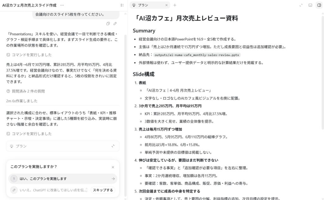Expand 質問済み 2 件の質問
Image resolution: width=324 pixels, height=200 pixels.
click(26, 91)
